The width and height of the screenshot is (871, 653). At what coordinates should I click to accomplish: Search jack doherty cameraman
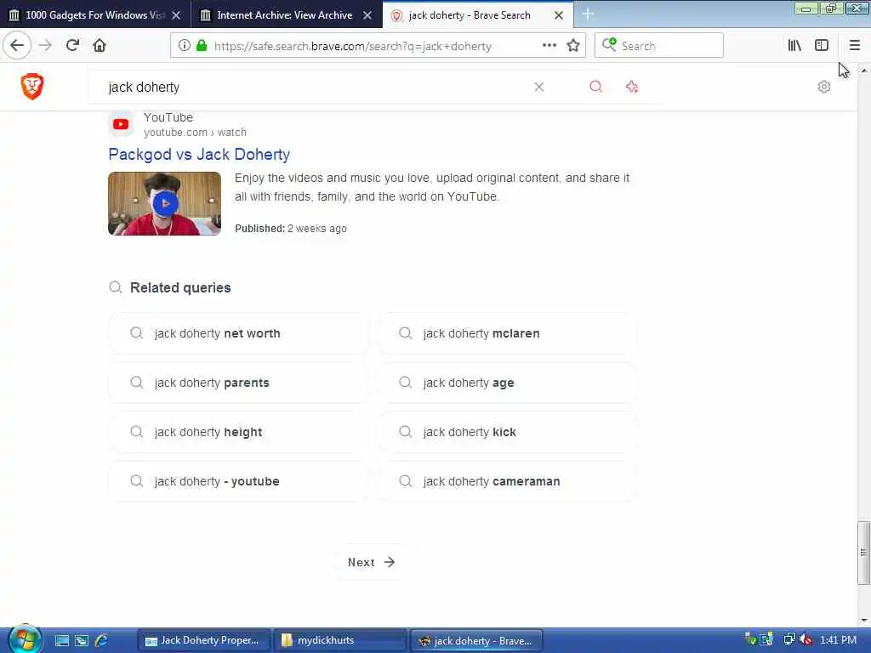508,481
